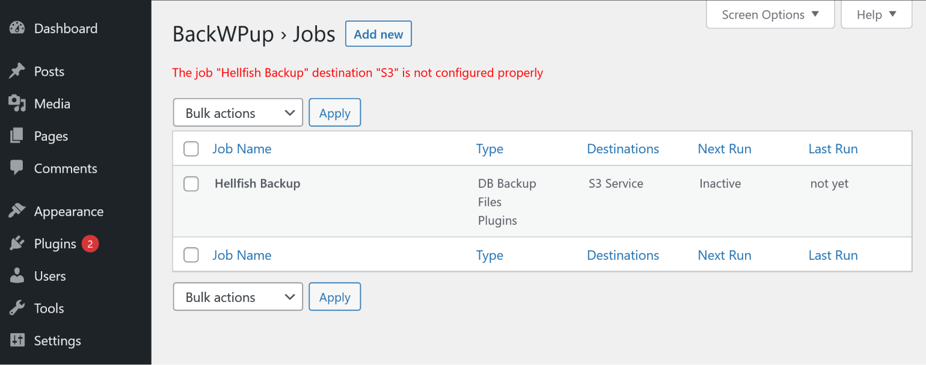Viewport: 926px width, 365px height.
Task: Click the Users person icon
Action: pos(17,276)
